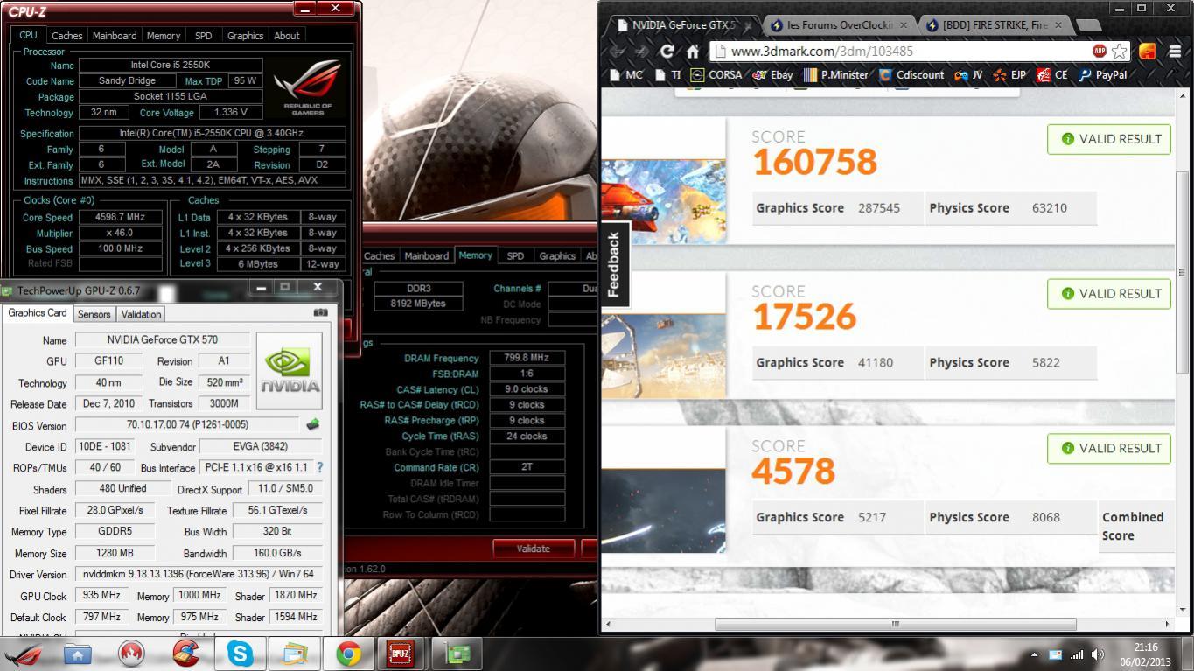Close the NVIDIA GeForce GTX Chrome tab

750,25
